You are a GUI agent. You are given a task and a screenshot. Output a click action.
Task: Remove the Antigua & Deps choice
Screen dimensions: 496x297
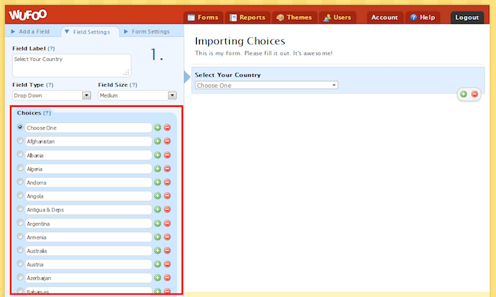point(167,210)
